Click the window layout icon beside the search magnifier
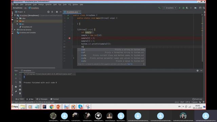The image size is (217, 122). pyautogui.click(x=200, y=8)
